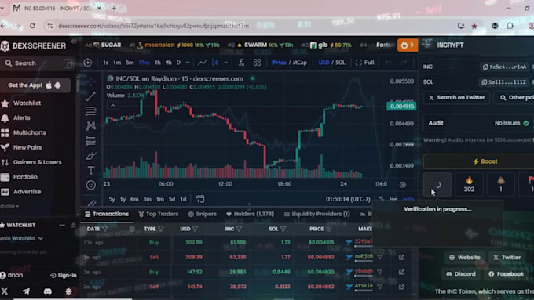The image size is (534, 300).
Task: Switch to Snipers tab
Action: click(203, 214)
